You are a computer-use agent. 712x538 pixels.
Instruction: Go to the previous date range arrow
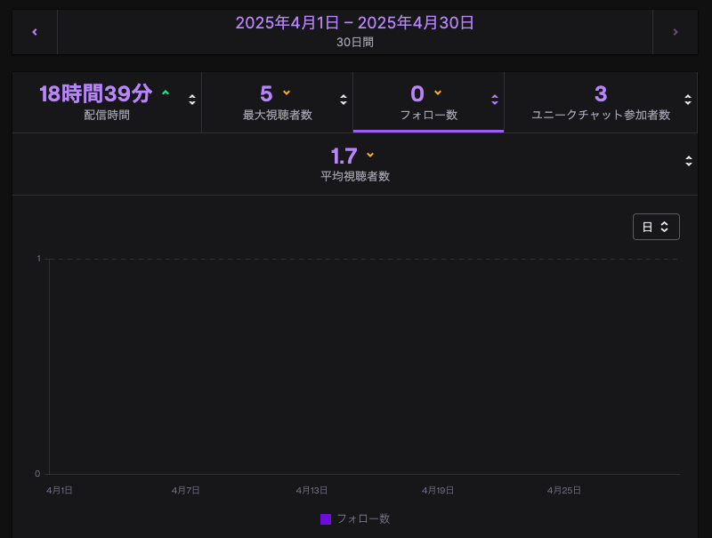coord(35,32)
